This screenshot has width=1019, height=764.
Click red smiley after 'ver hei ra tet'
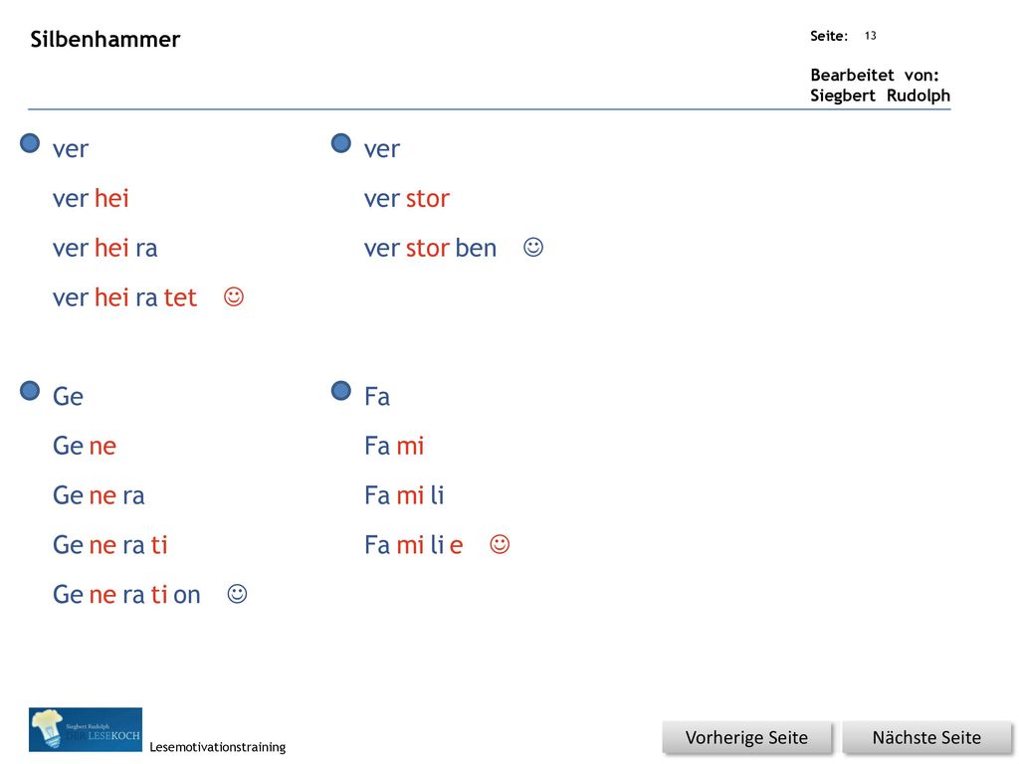tap(234, 296)
